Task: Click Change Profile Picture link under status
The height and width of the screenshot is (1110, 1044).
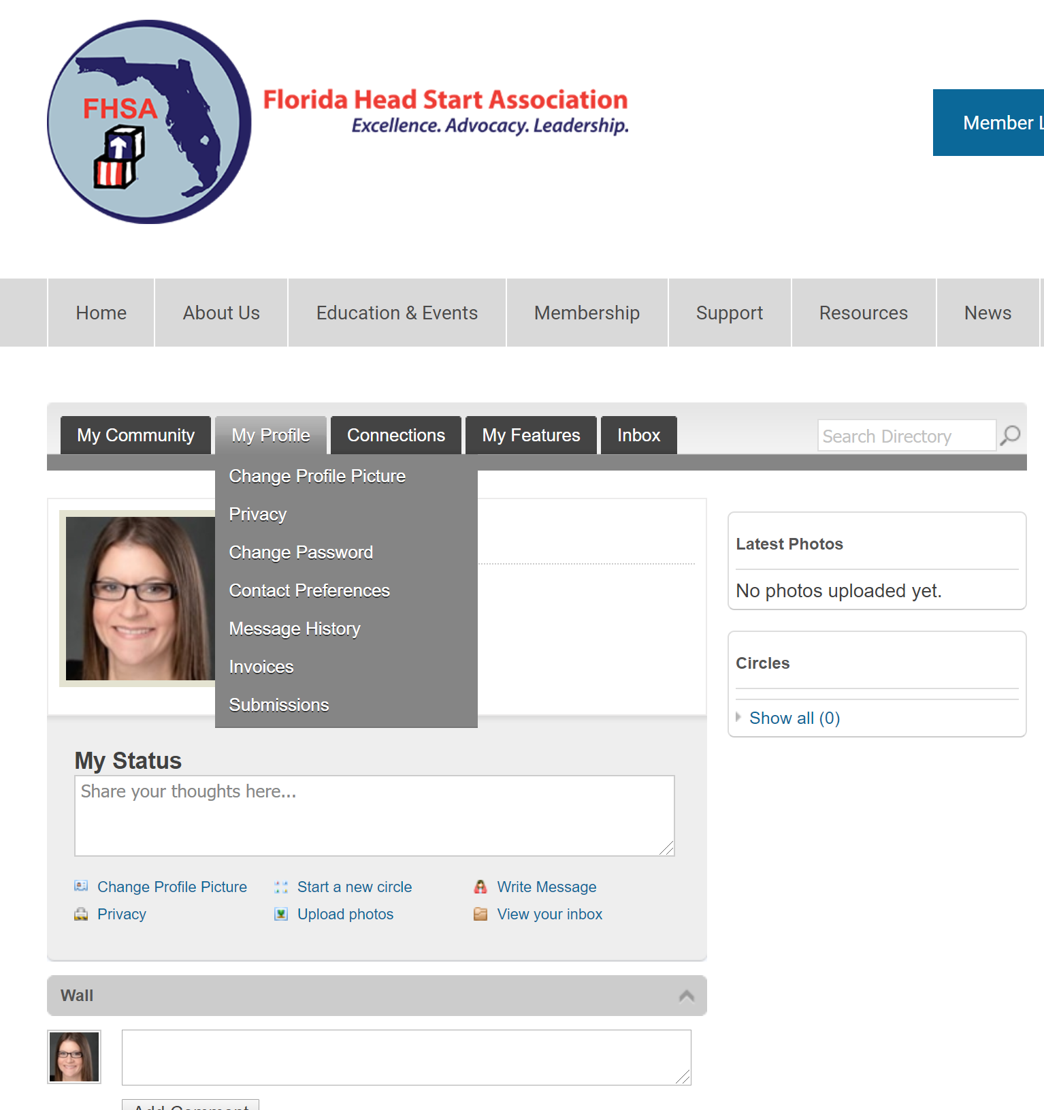Action: (172, 887)
